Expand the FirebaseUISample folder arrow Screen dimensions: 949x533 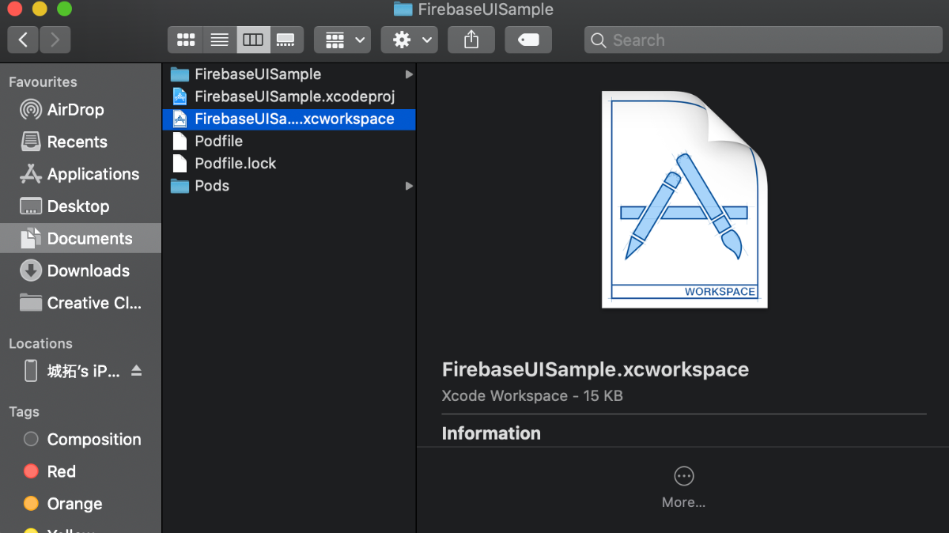click(409, 74)
